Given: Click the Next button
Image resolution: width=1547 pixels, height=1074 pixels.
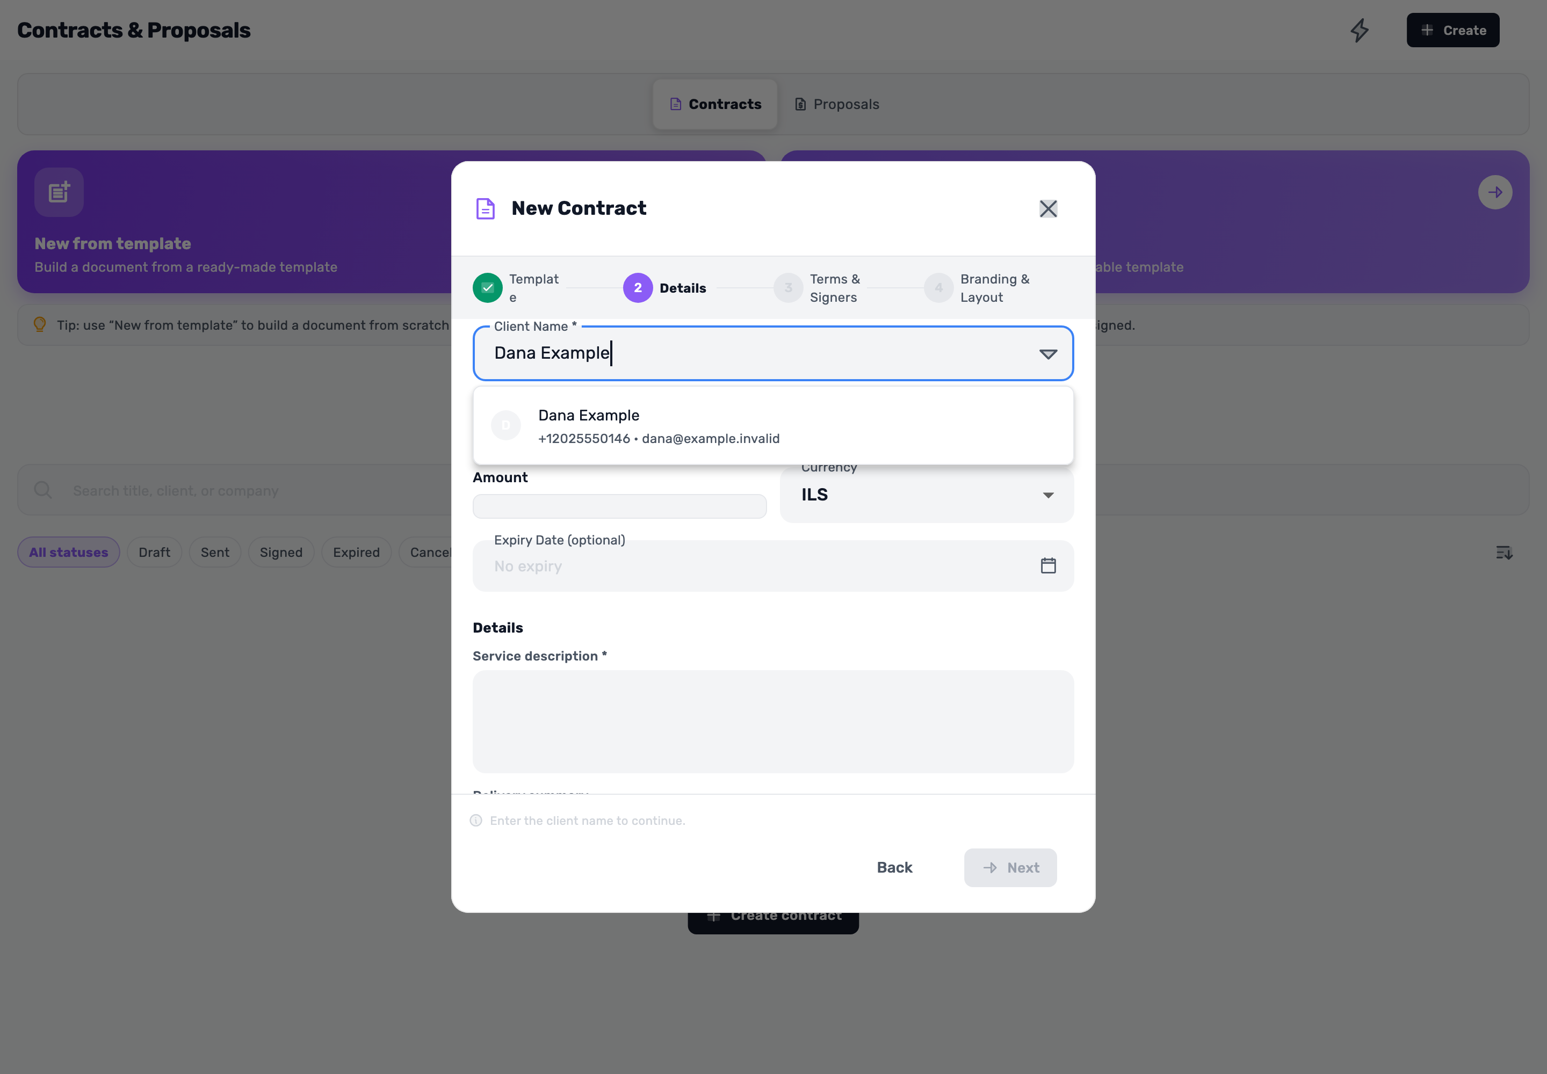Looking at the screenshot, I should click(x=1010, y=867).
